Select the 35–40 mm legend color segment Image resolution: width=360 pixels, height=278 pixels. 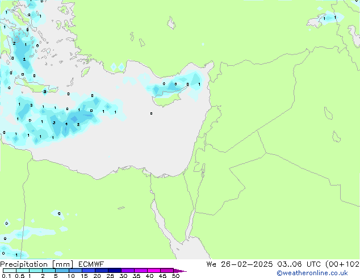pos(140,271)
